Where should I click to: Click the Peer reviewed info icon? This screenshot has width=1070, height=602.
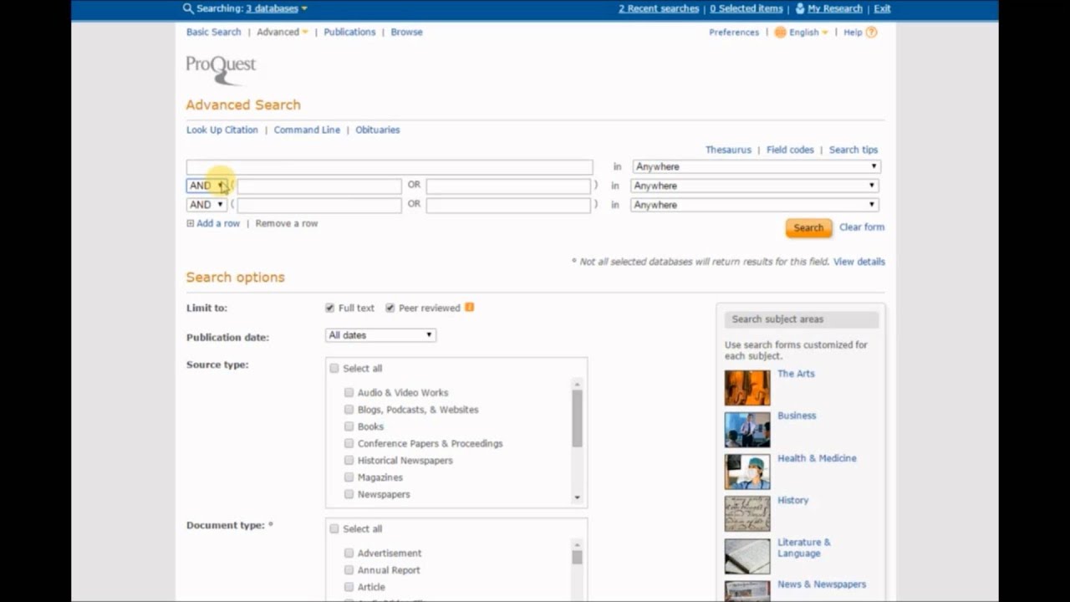coord(470,307)
